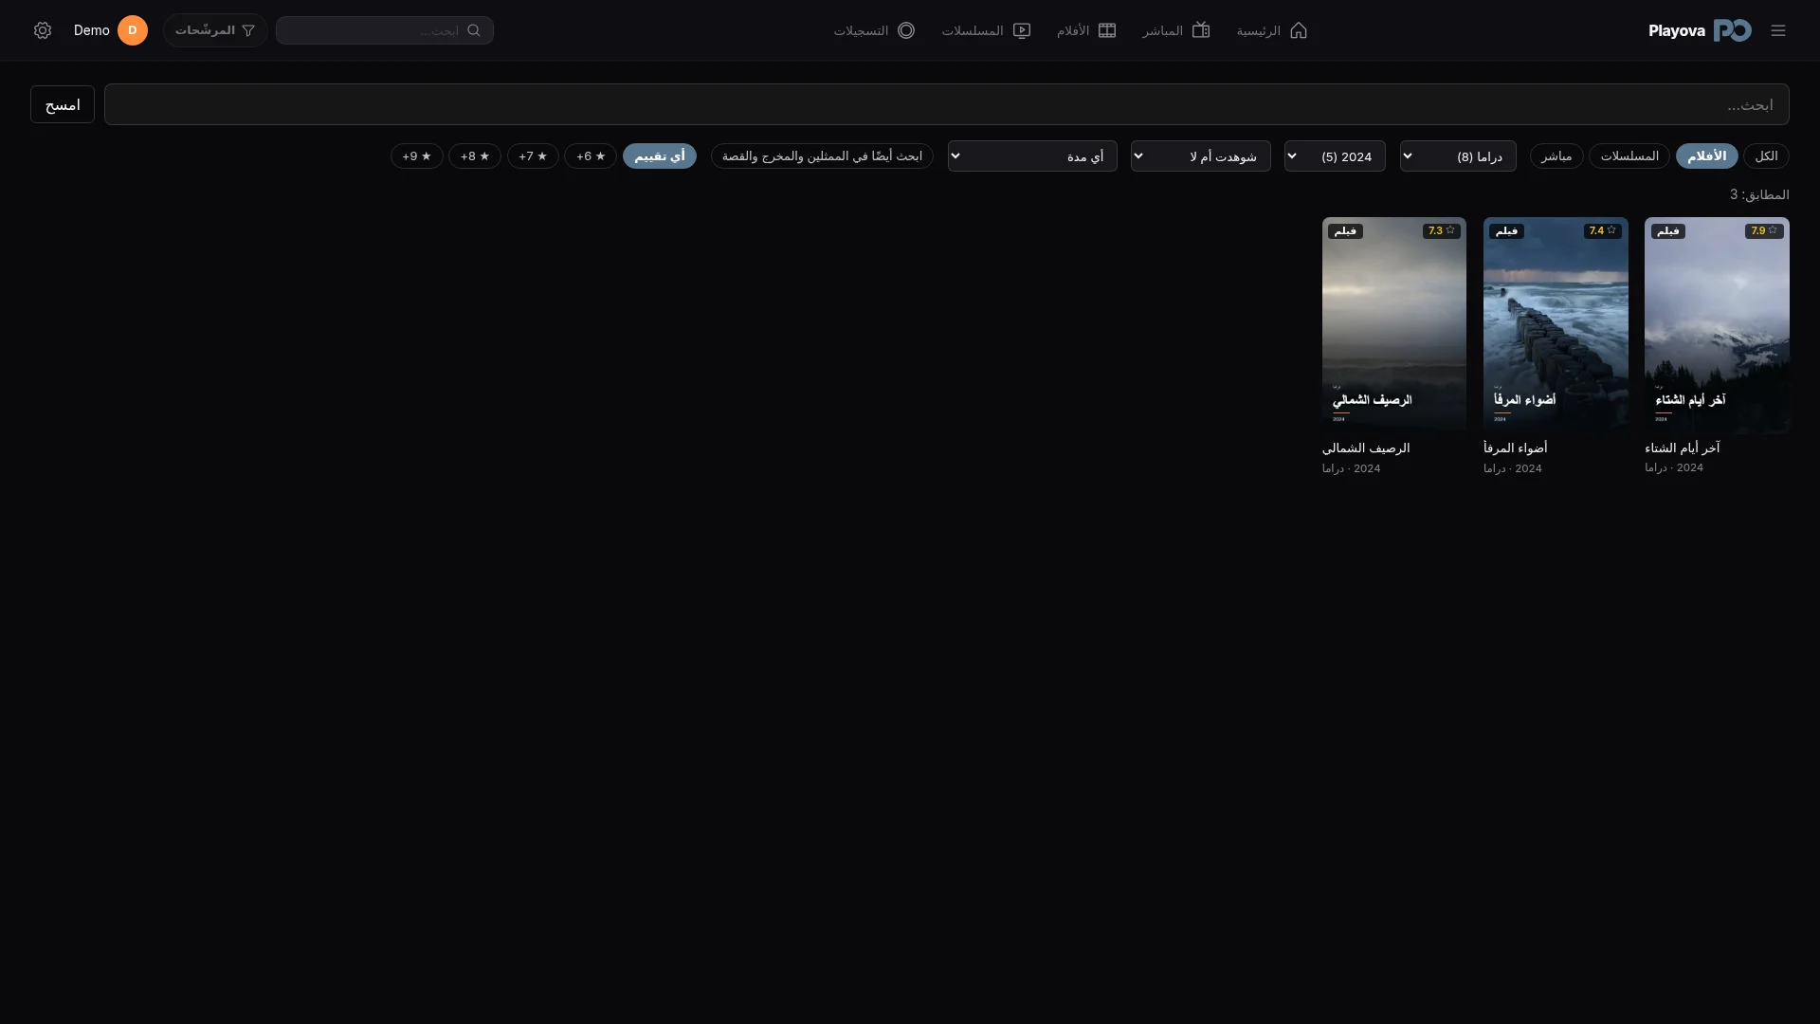Select the الأفلام filter chip

1707,155
